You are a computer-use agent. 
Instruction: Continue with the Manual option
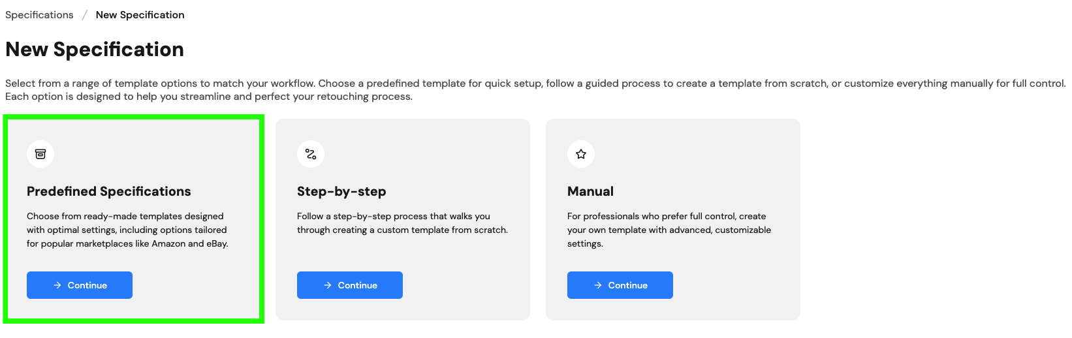620,285
